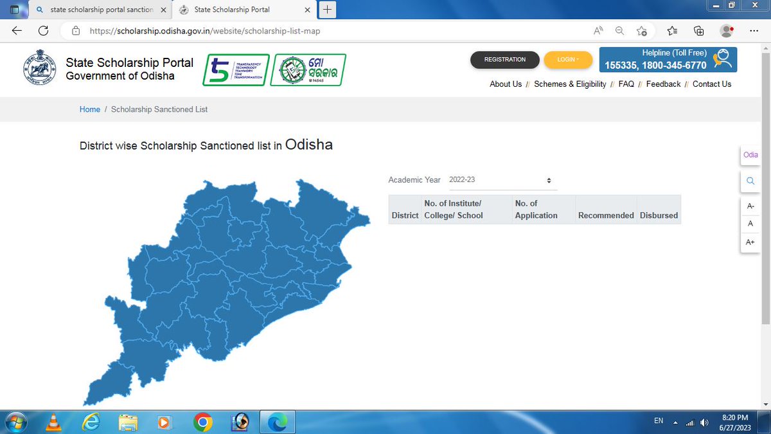
Task: Open a new tab with plus button
Action: (328, 10)
